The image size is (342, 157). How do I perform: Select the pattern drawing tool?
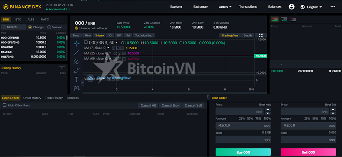pyautogui.click(x=76, y=88)
